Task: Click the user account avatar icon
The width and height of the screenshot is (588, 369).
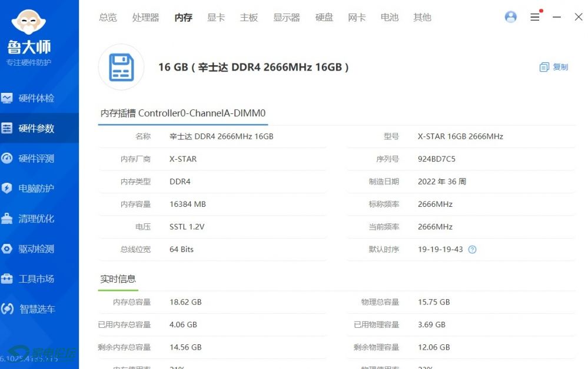Action: [x=510, y=17]
